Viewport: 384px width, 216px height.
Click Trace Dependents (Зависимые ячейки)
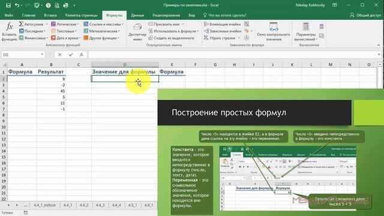pyautogui.click(x=223, y=31)
